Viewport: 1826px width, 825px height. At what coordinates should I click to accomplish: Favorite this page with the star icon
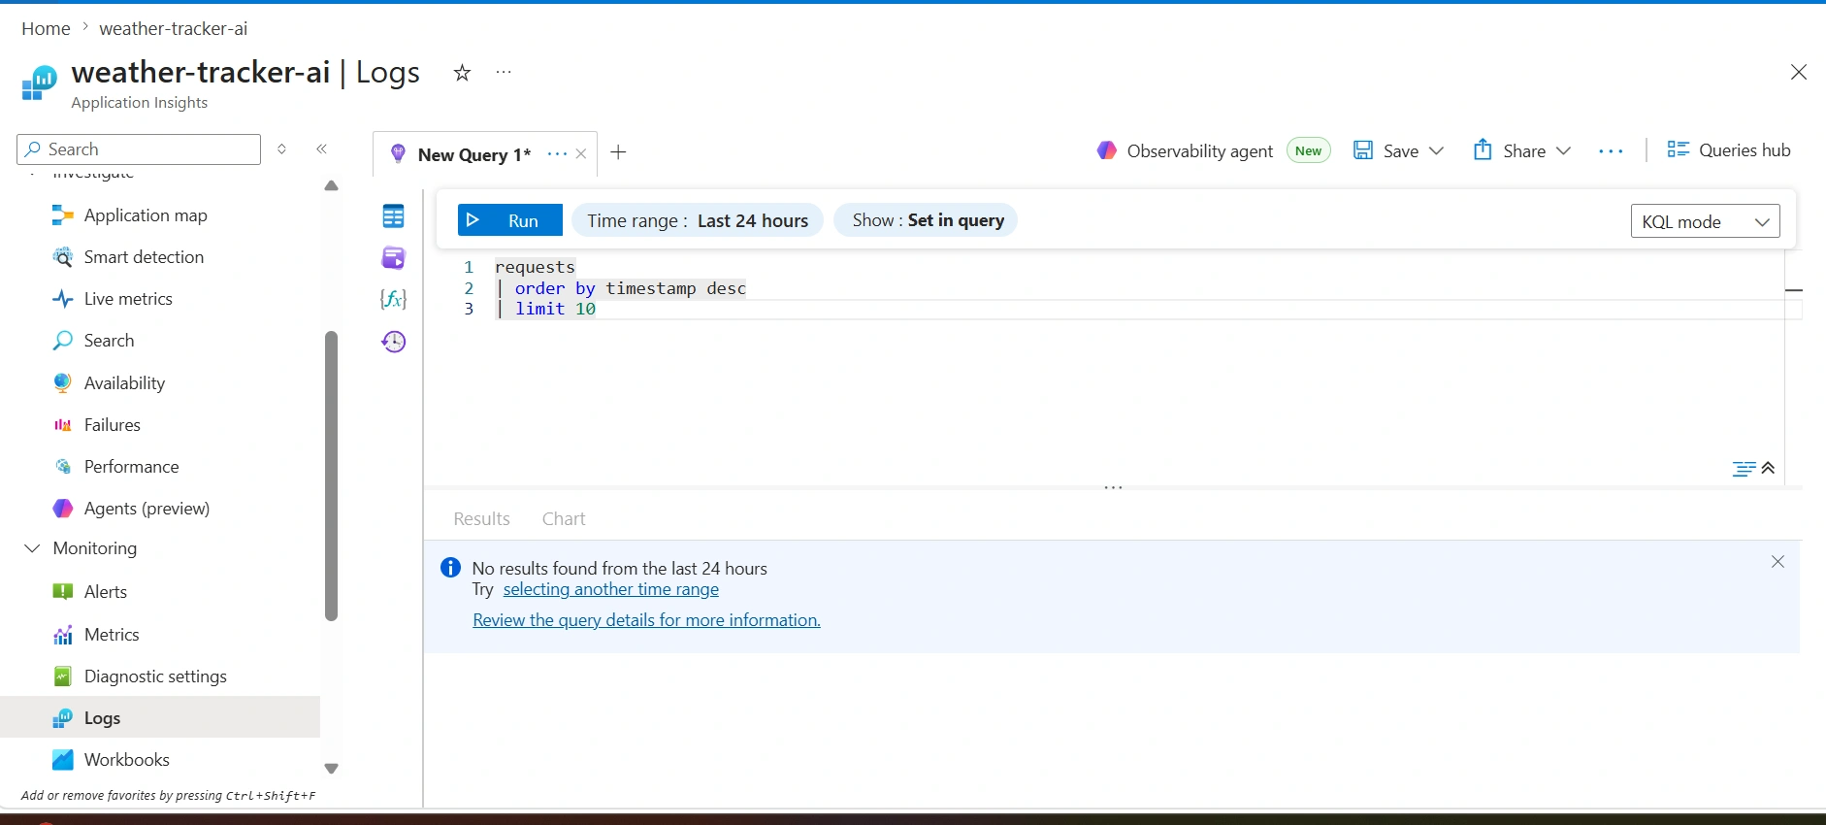[x=462, y=73]
